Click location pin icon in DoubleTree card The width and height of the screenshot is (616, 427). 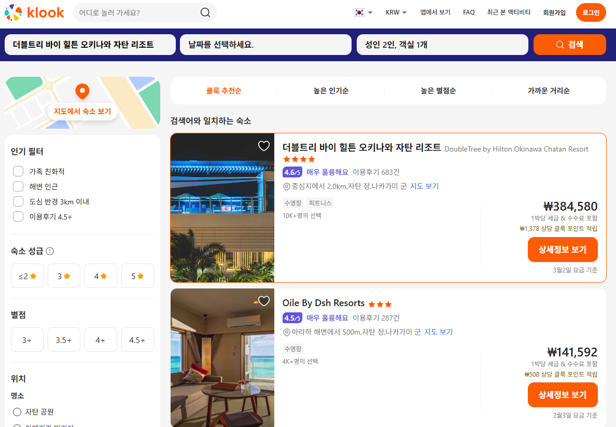coord(286,186)
